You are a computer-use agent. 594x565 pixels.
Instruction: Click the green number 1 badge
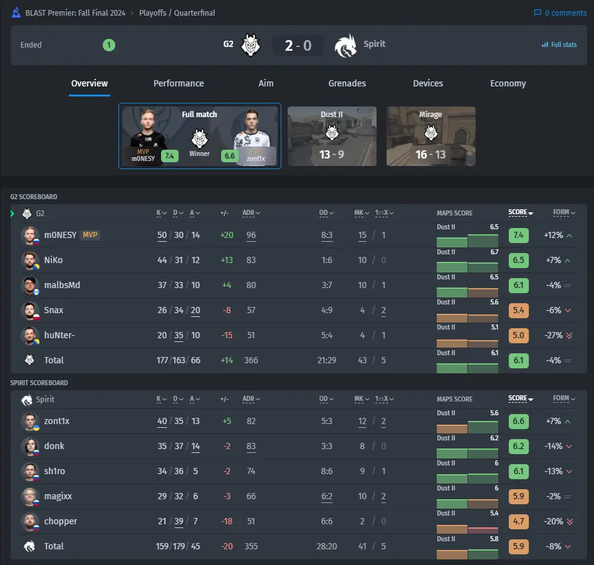[x=109, y=45]
